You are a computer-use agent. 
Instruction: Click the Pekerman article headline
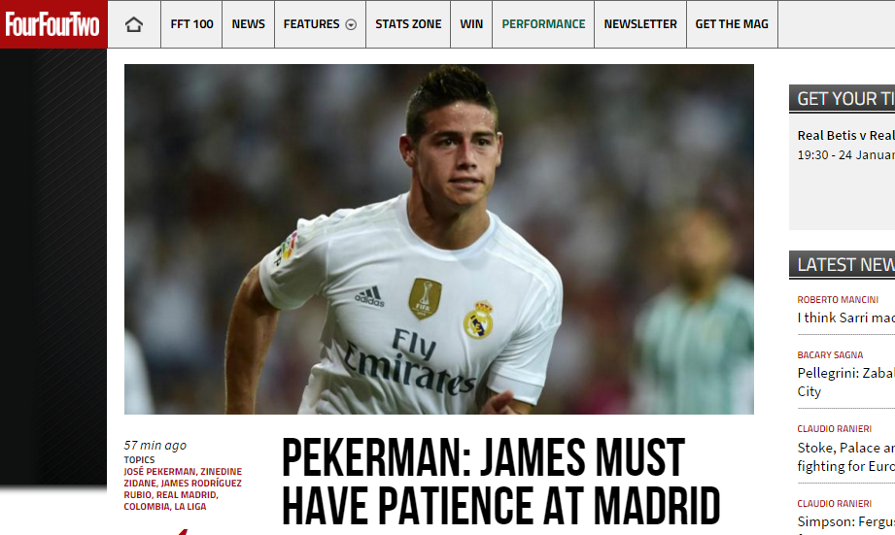tap(501, 482)
